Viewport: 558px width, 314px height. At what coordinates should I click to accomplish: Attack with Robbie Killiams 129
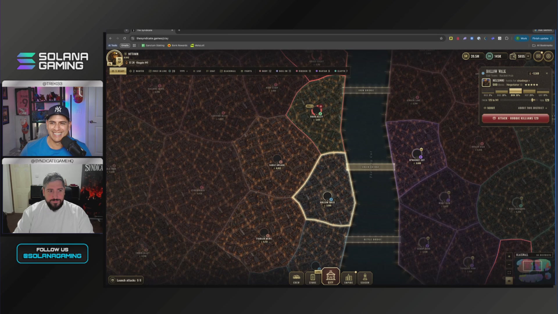coord(515,118)
